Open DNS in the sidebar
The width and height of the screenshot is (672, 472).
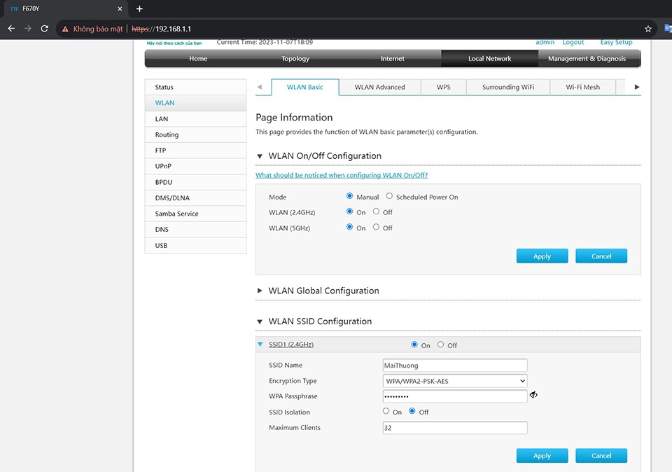pos(195,230)
